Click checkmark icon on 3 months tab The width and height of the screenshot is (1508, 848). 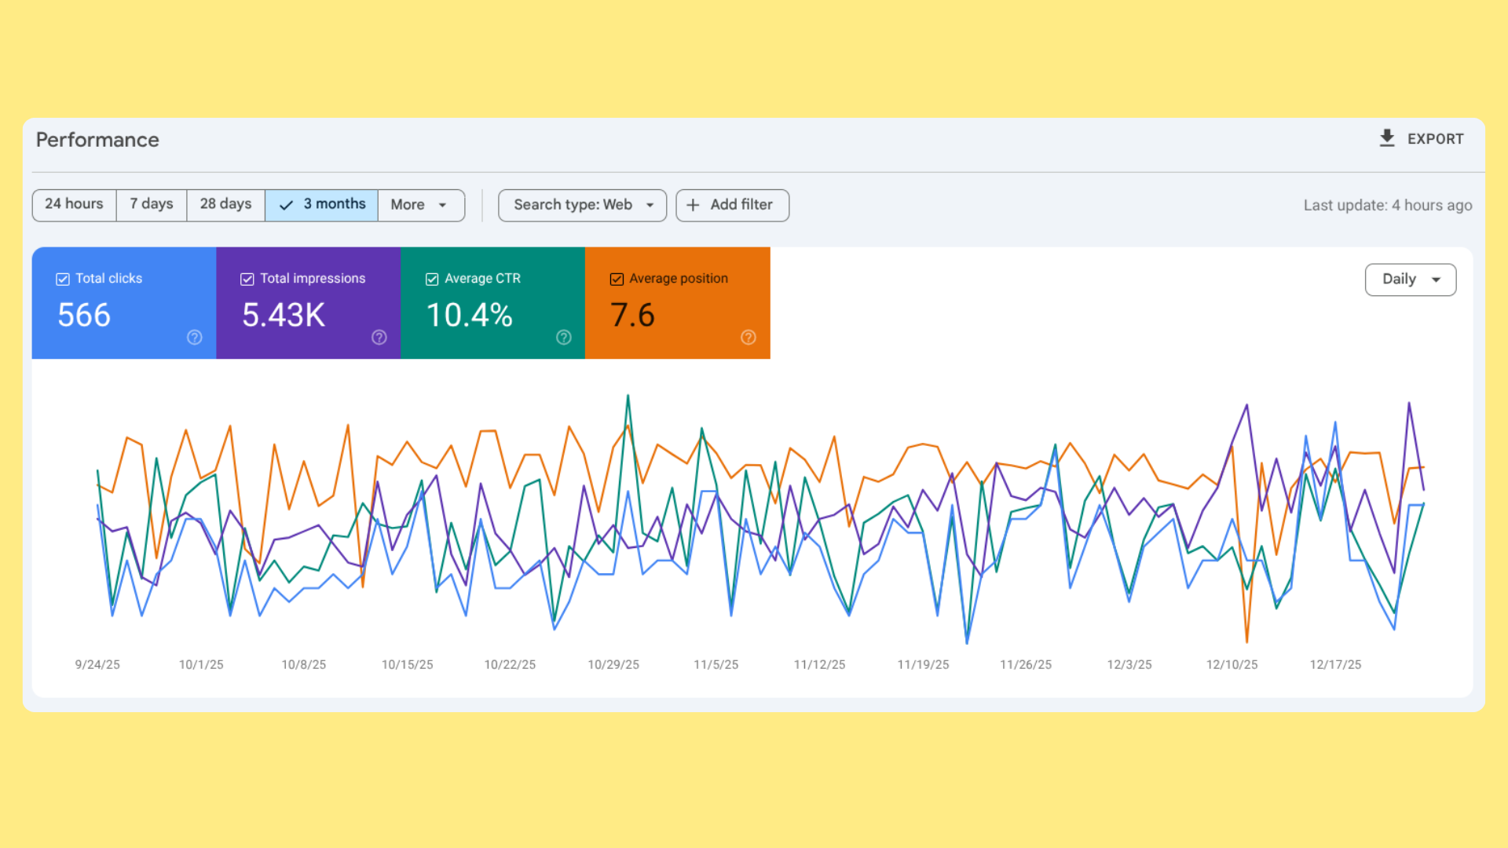[287, 205]
